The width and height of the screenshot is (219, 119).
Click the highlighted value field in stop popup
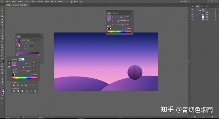tap(21, 59)
